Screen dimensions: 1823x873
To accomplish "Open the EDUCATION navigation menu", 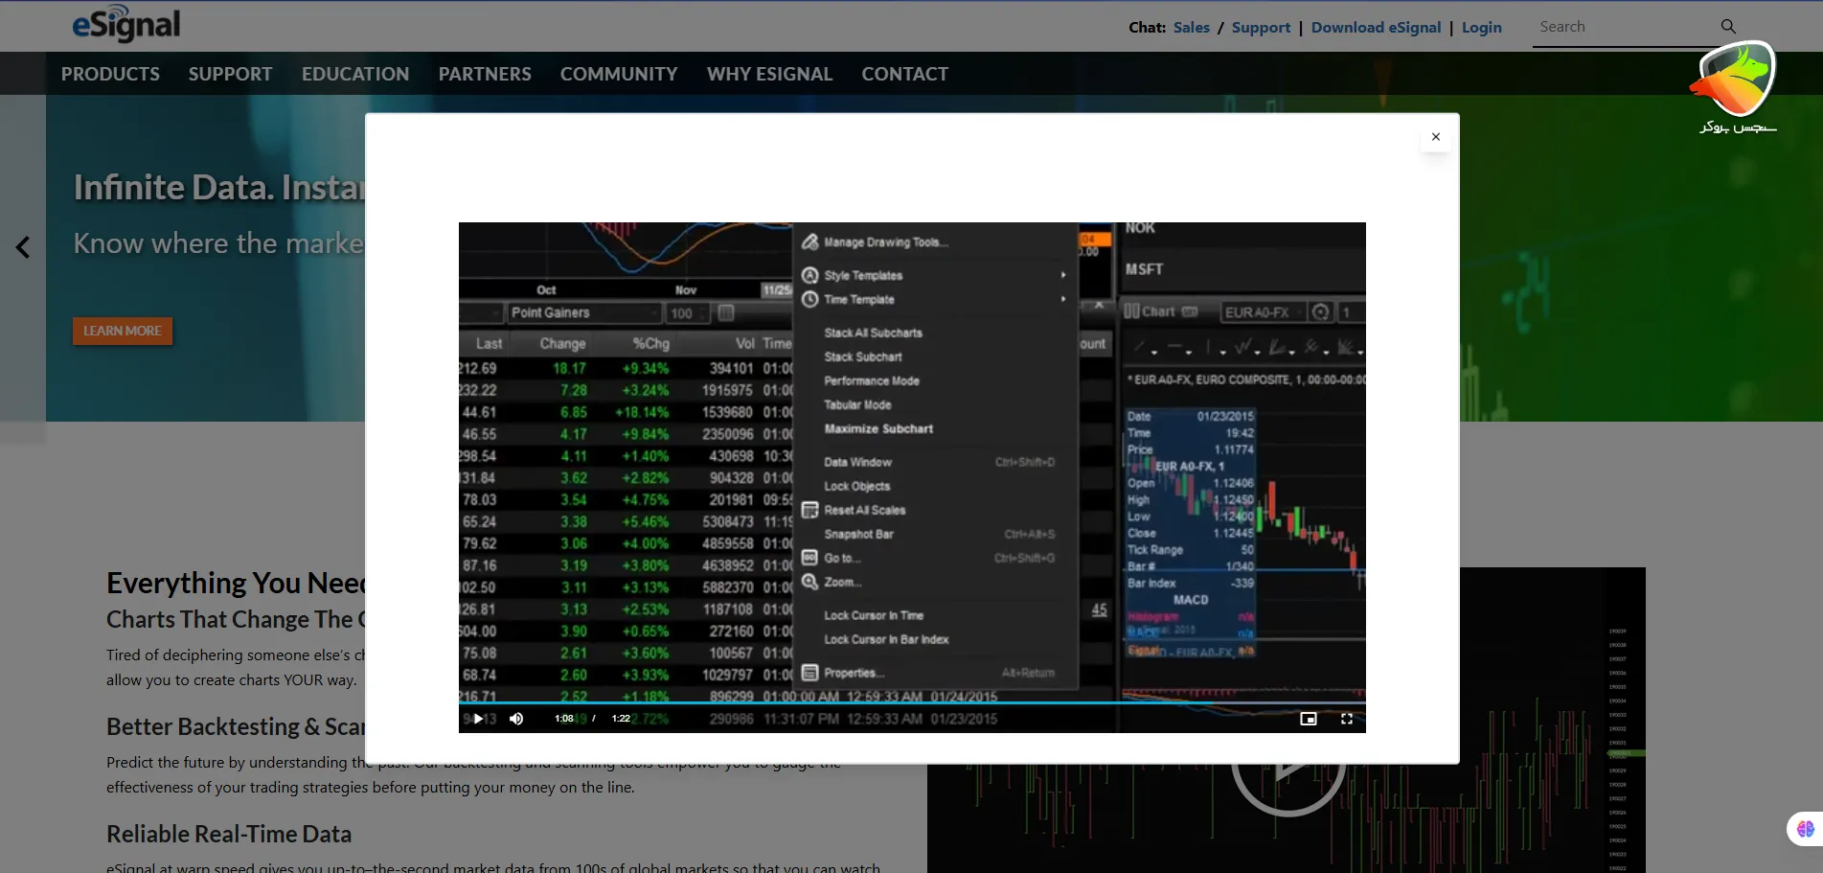I will pos(354,74).
